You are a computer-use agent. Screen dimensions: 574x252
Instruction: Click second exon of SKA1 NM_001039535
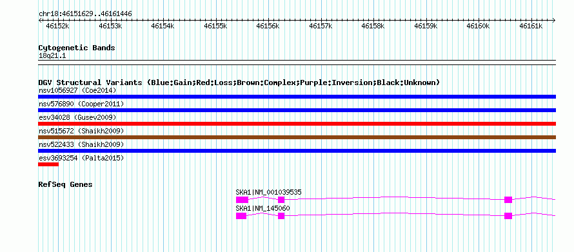click(281, 200)
